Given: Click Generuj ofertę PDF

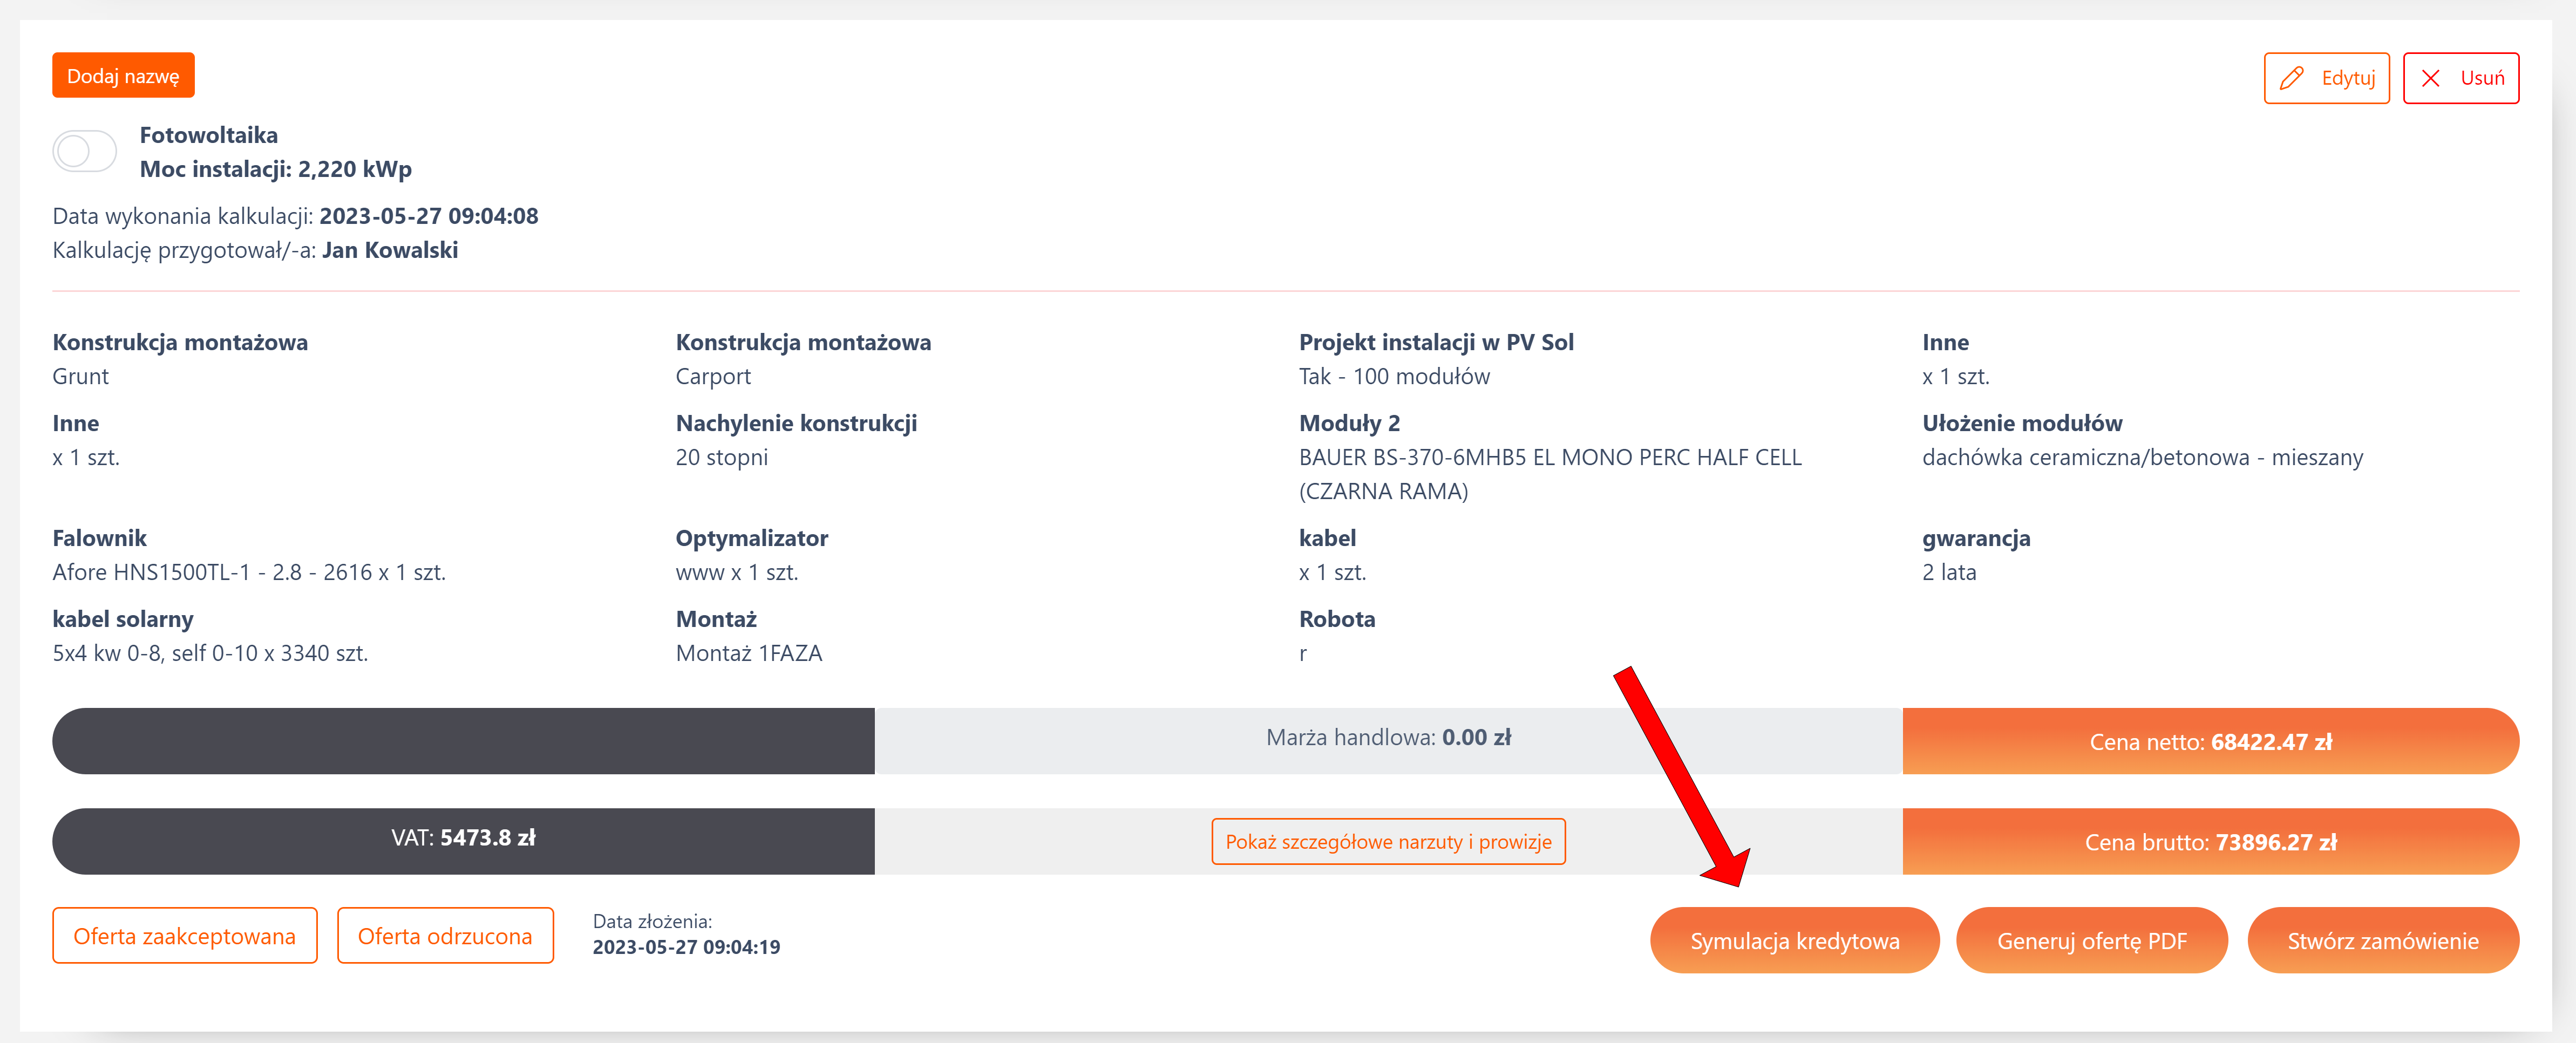Looking at the screenshot, I should coord(2091,941).
